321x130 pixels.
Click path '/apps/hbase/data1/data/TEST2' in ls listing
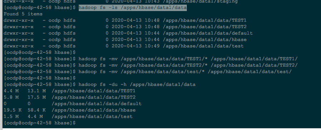[205, 27]
